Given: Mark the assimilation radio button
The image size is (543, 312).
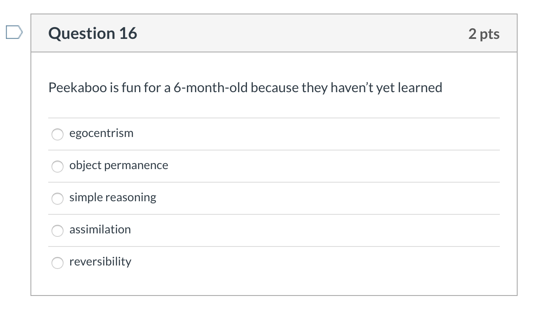Looking at the screenshot, I should point(58,230).
